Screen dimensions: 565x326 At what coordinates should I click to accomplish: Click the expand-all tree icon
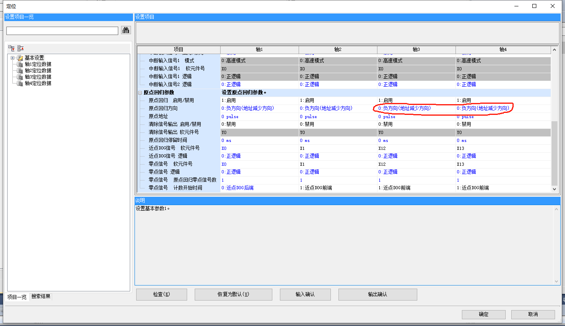12,48
